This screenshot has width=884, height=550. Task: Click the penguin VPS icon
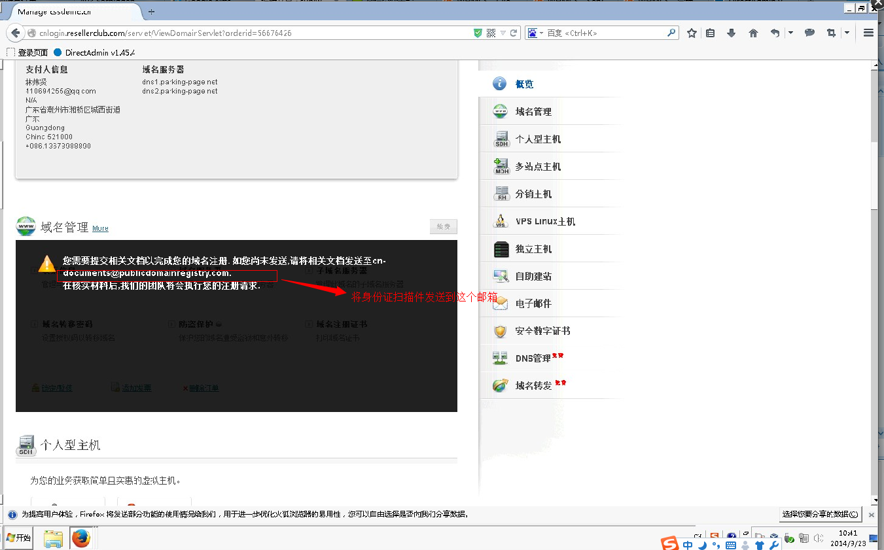501,221
